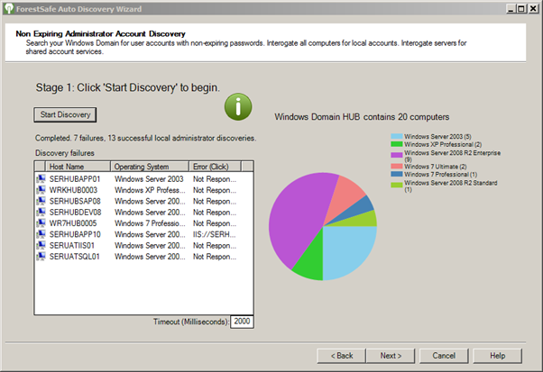Sort by Operating System column header

pyautogui.click(x=150, y=167)
